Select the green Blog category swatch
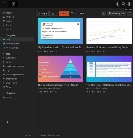The image size is (135, 138). (x=4, y=39)
